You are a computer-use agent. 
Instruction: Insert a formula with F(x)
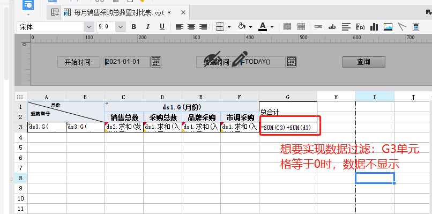(360, 27)
